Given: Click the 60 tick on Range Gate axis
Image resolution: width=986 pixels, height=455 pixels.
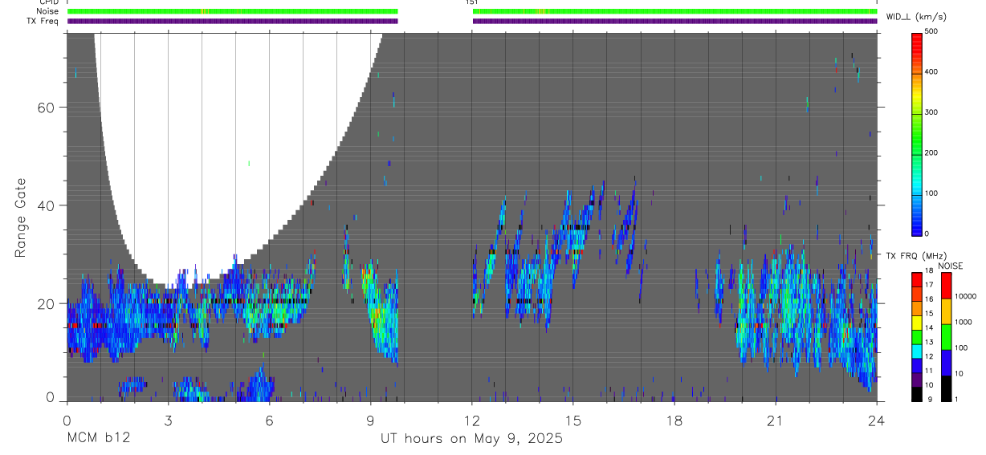Looking at the screenshot, I should click(46, 107).
